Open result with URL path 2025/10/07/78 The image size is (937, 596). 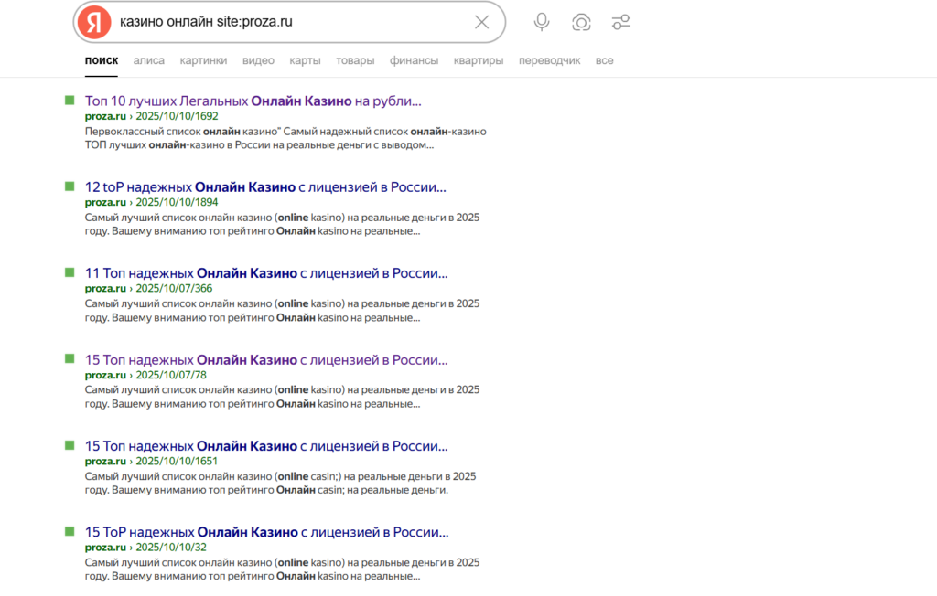[x=266, y=359]
